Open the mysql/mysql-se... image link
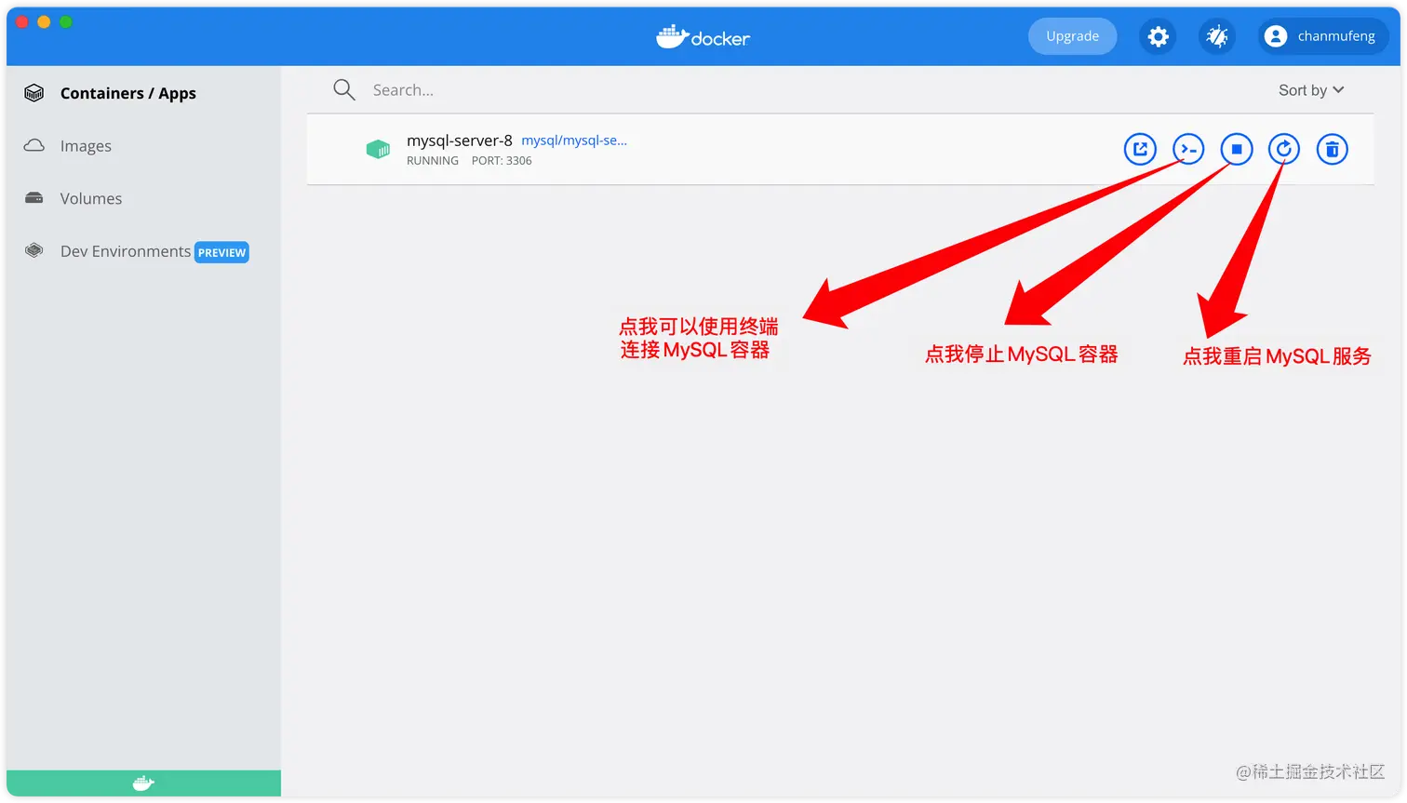The height and width of the screenshot is (803, 1407). 574,141
